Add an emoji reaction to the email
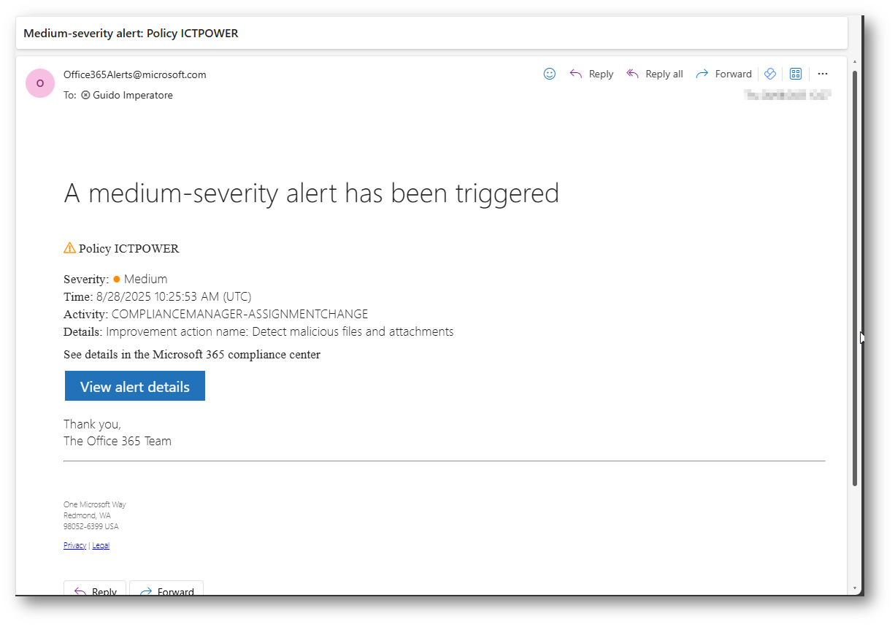This screenshot has width=895, height=627. click(x=550, y=74)
